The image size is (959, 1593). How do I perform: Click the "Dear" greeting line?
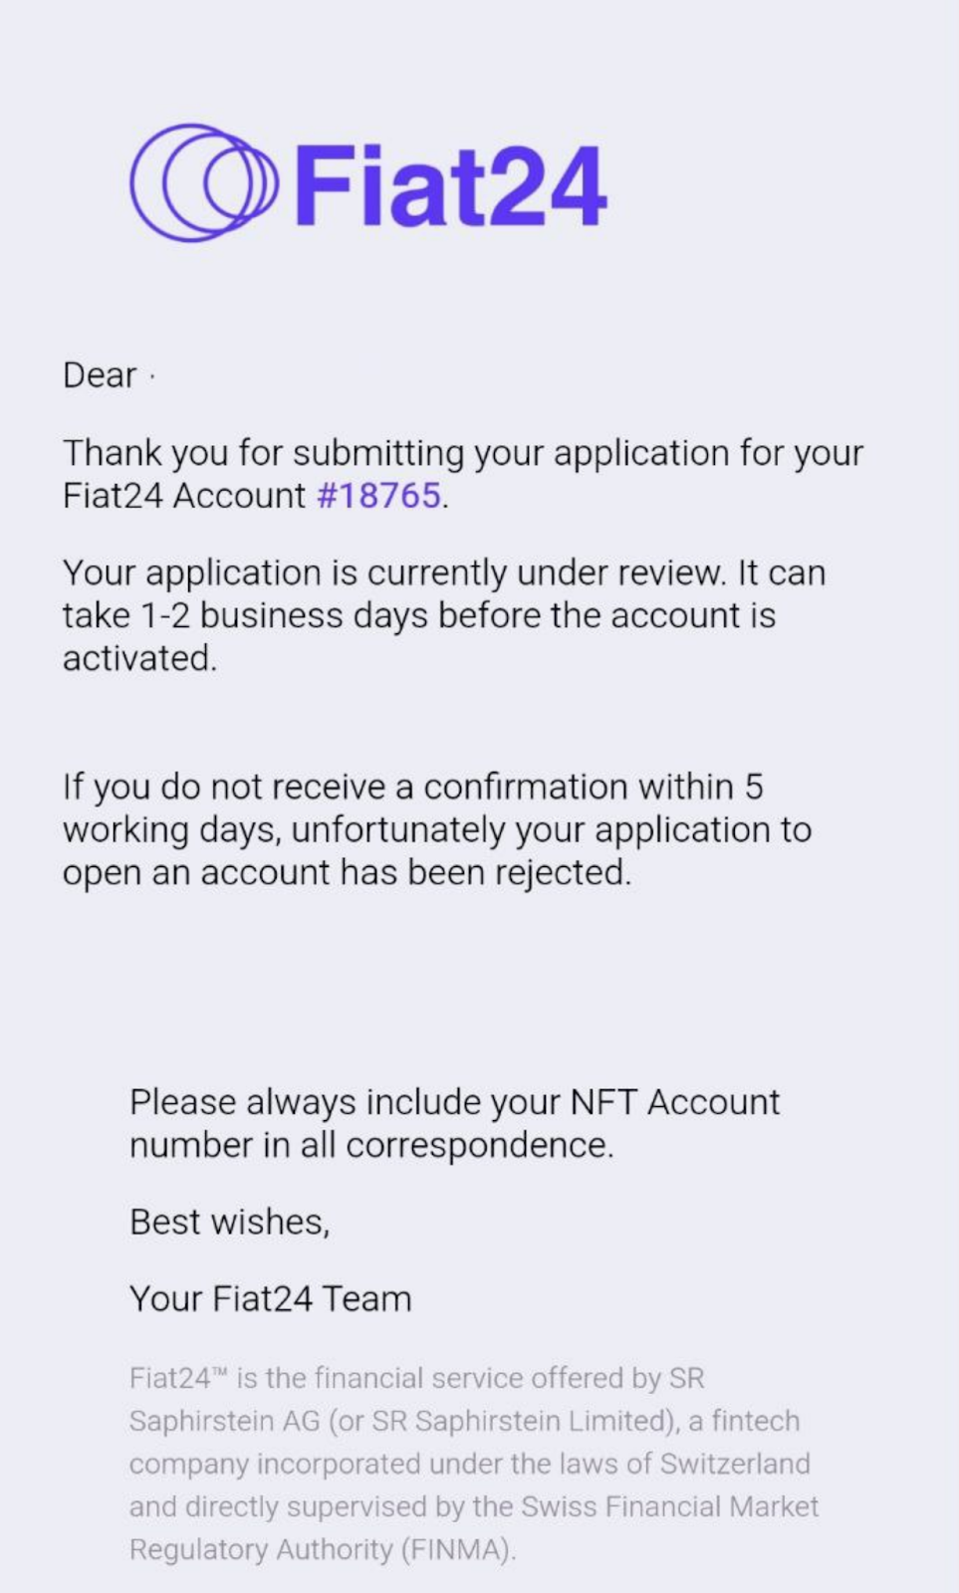pos(100,375)
